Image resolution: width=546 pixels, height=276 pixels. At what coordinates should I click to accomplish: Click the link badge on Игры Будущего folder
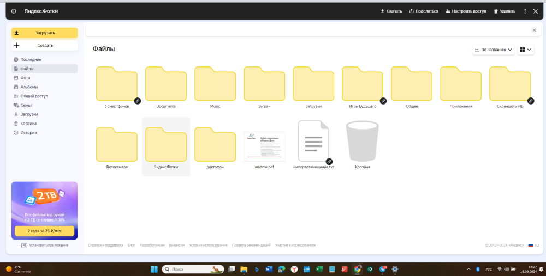point(383,101)
